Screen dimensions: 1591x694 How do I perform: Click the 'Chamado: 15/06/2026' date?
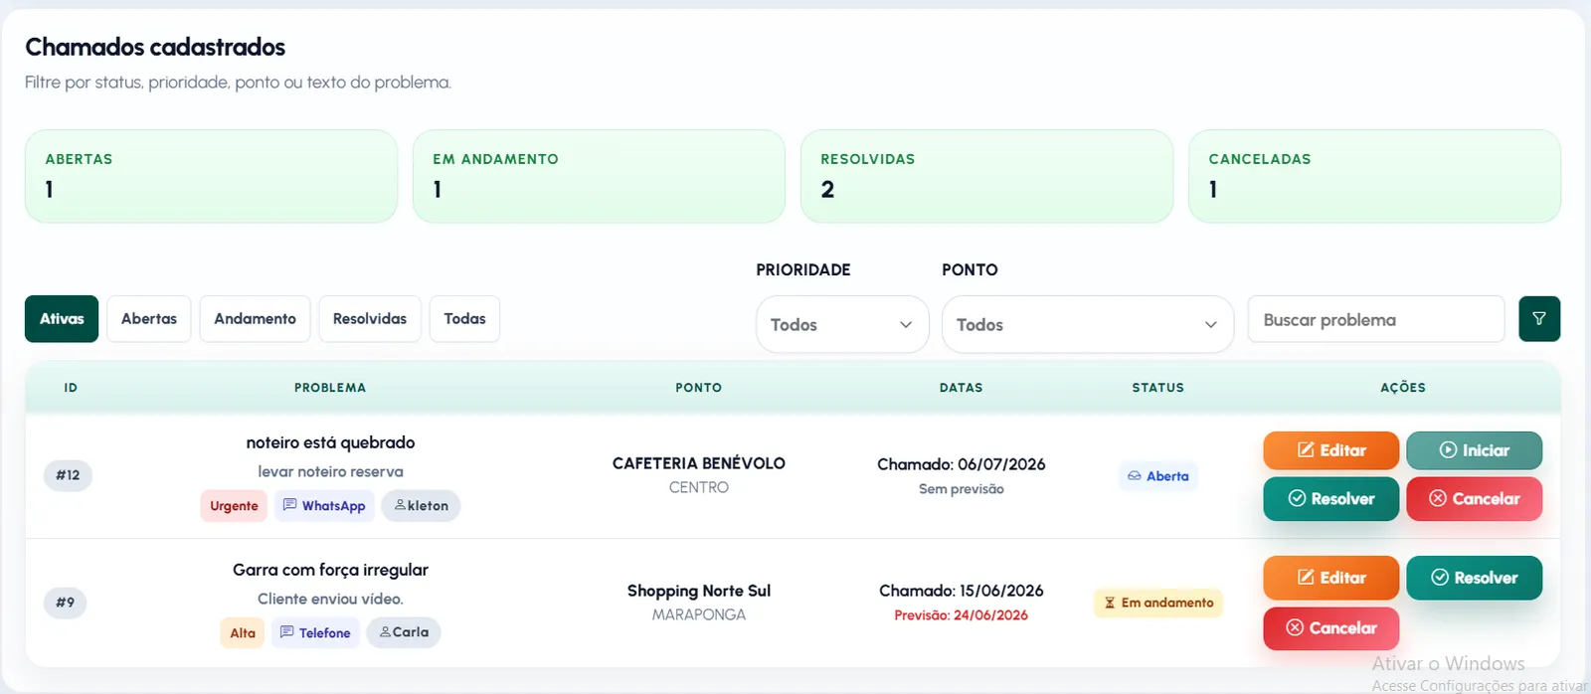(962, 591)
